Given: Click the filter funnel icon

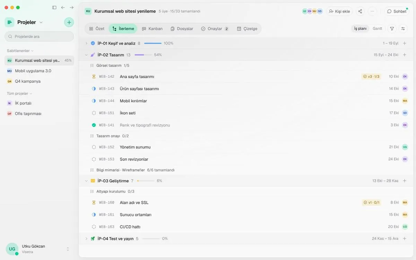Looking at the screenshot, I should coord(392,28).
